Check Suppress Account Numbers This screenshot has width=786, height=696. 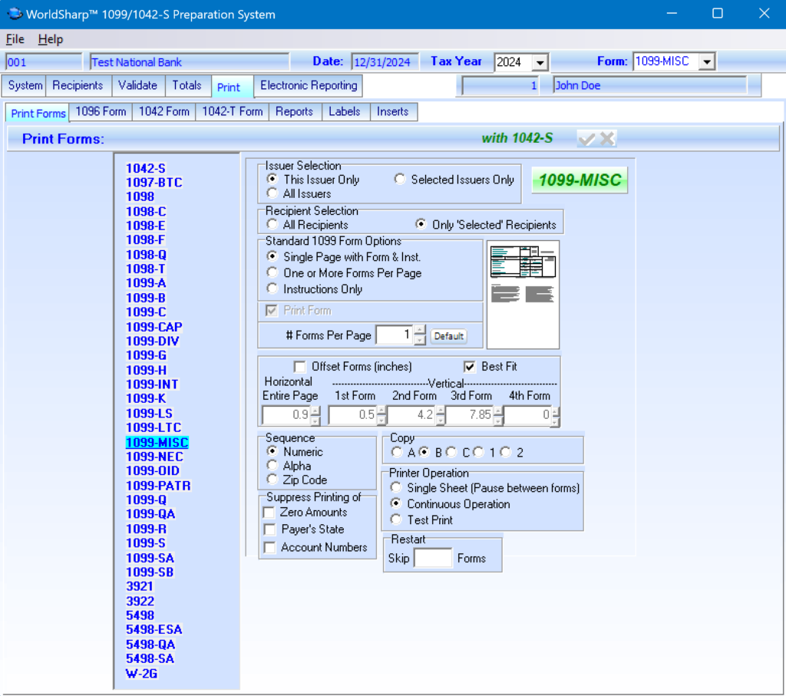coord(269,547)
